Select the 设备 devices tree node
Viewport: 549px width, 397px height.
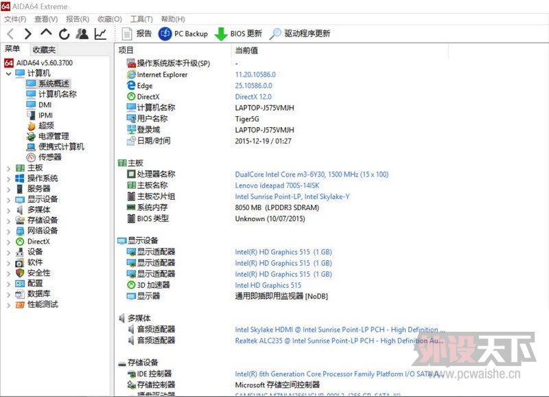pos(29,251)
